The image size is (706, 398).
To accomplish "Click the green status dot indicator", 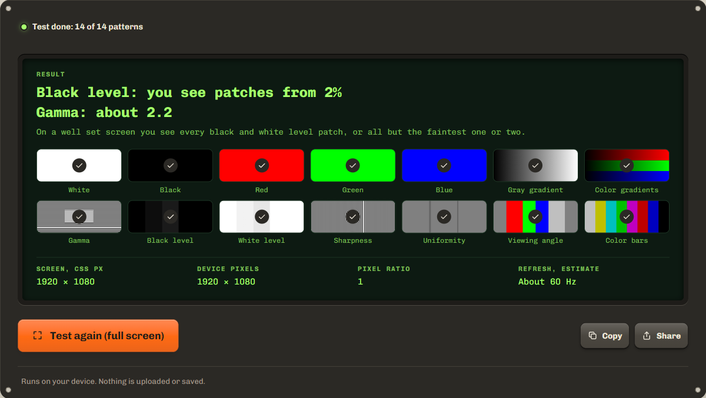I will [x=24, y=26].
